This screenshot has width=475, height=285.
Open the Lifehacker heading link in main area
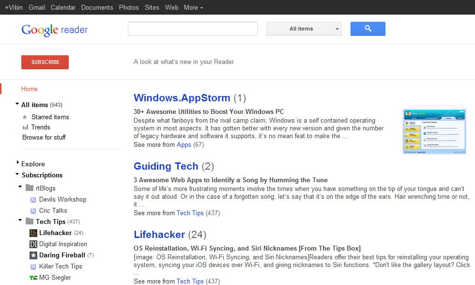point(159,235)
